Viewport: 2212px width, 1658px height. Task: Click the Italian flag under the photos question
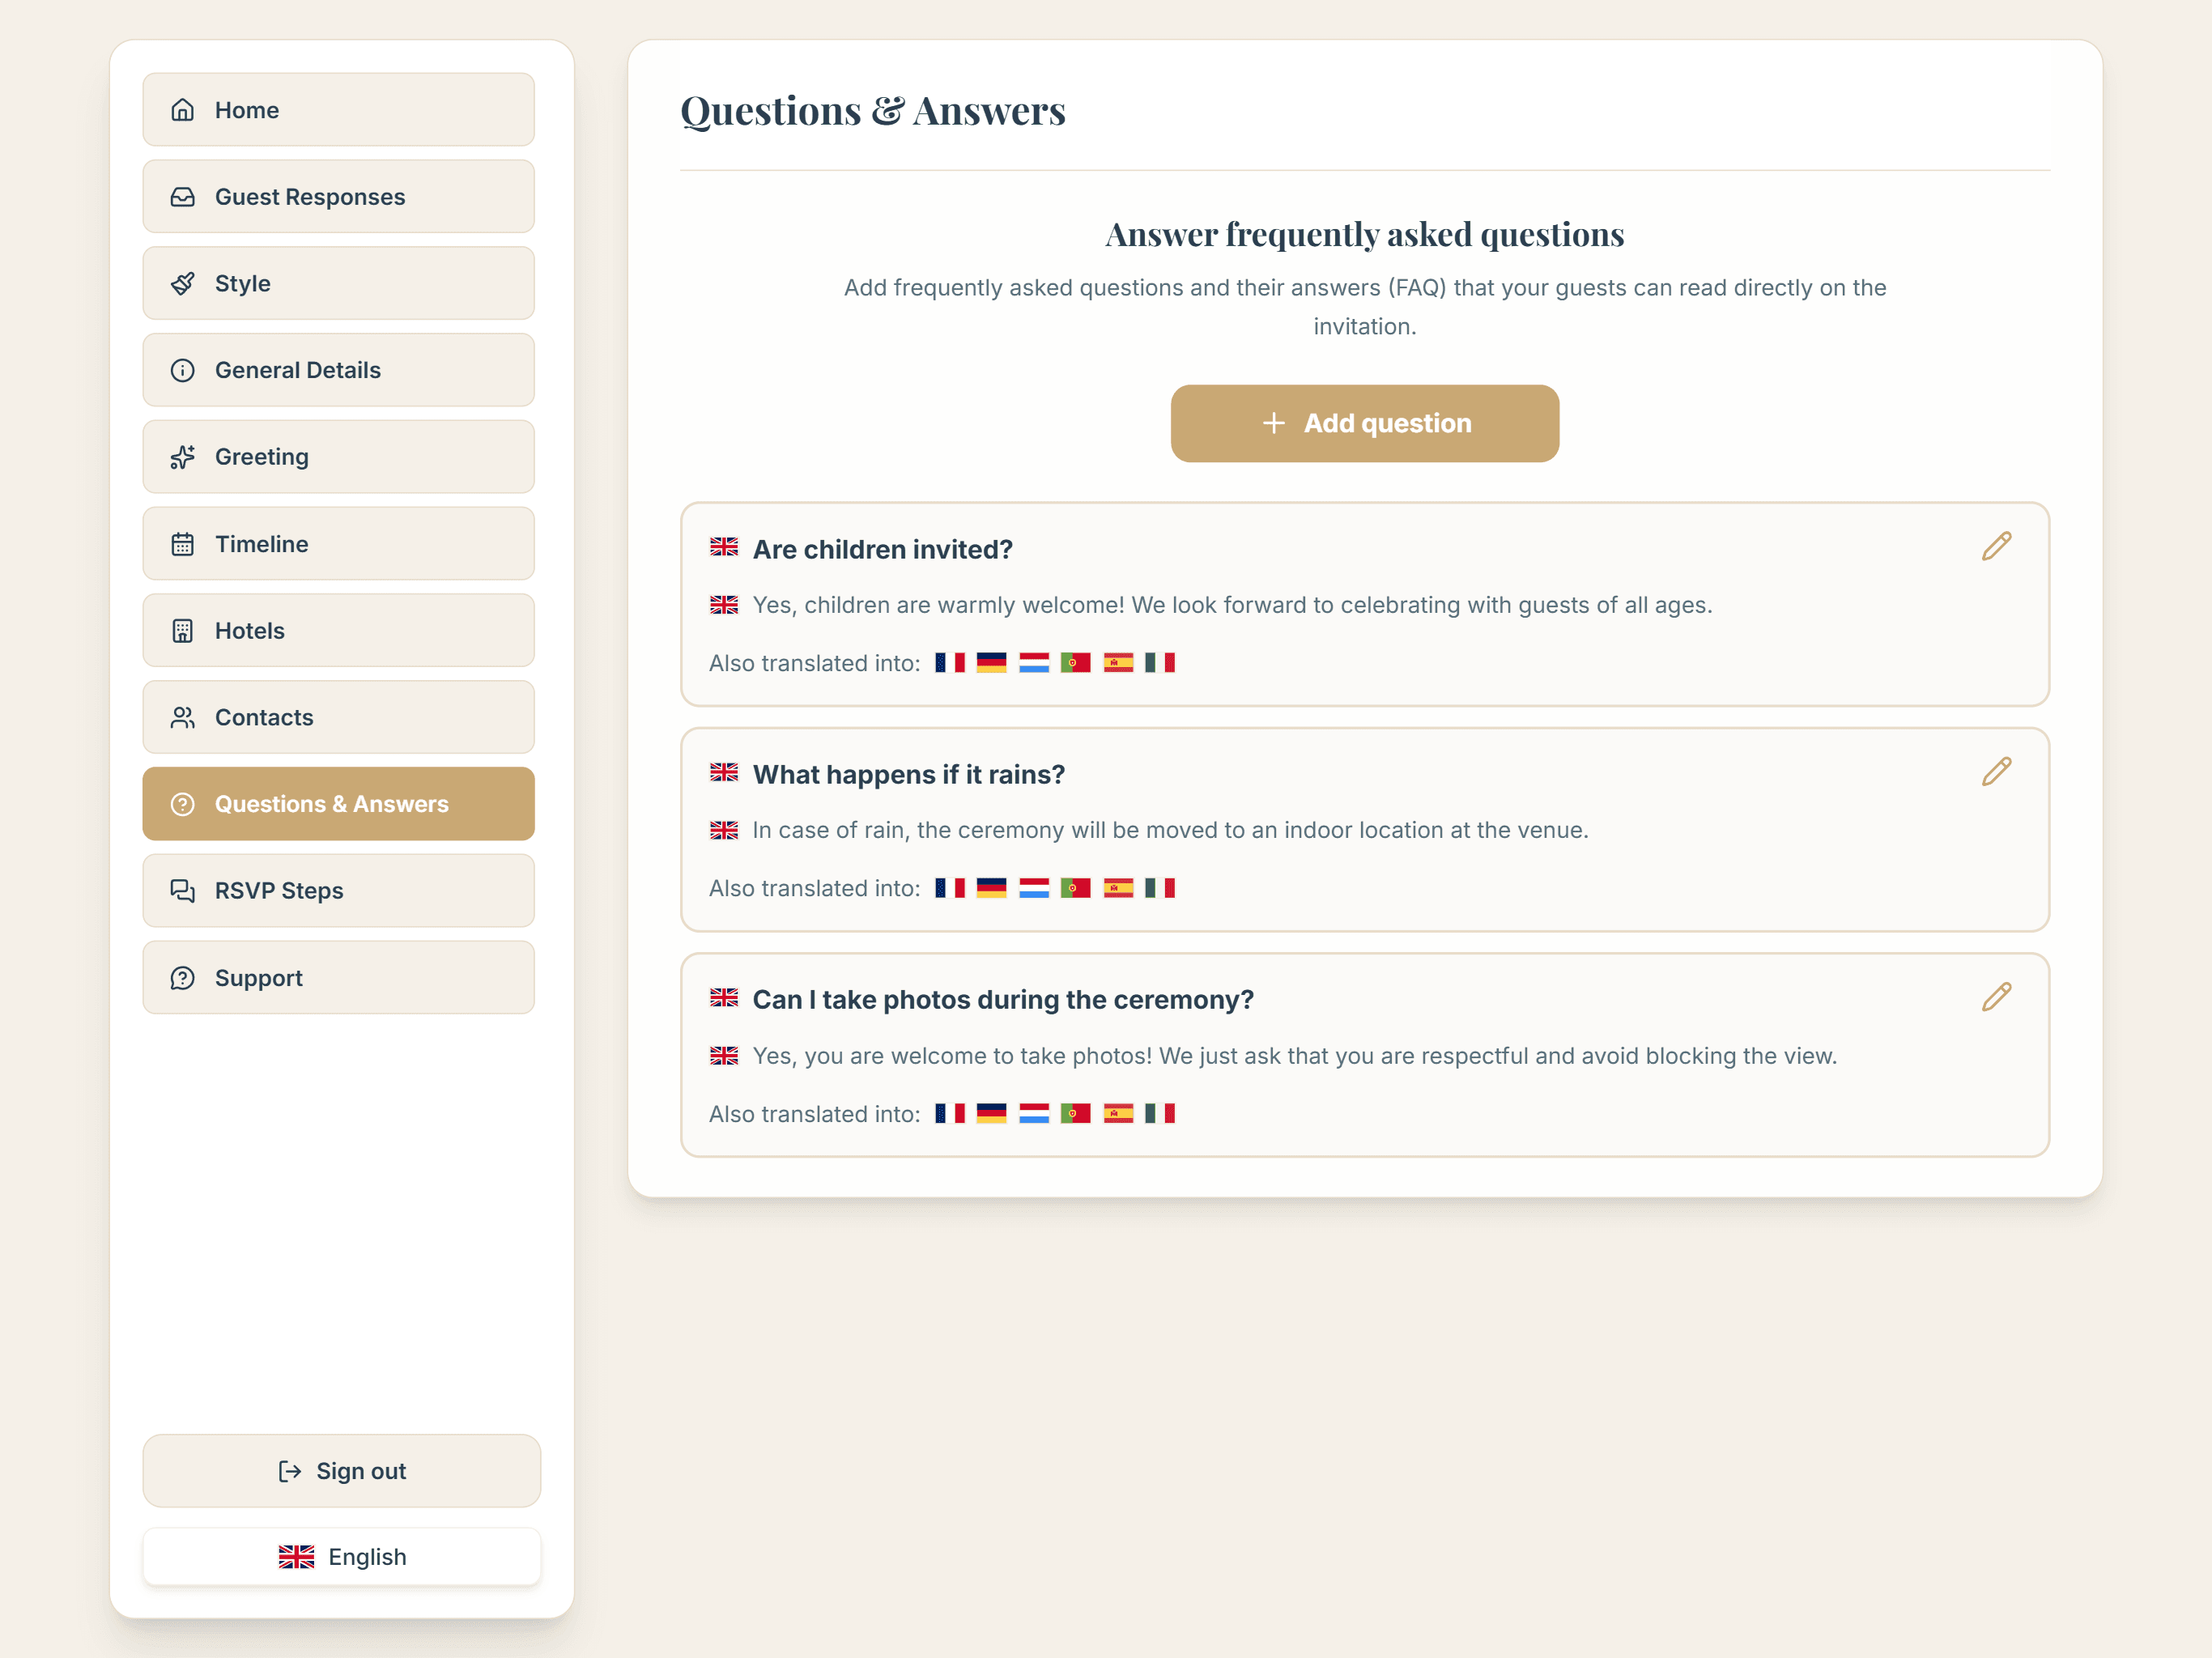coord(1159,1113)
